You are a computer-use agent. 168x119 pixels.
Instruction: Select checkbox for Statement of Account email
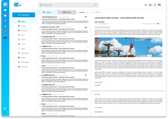pos(40,29)
